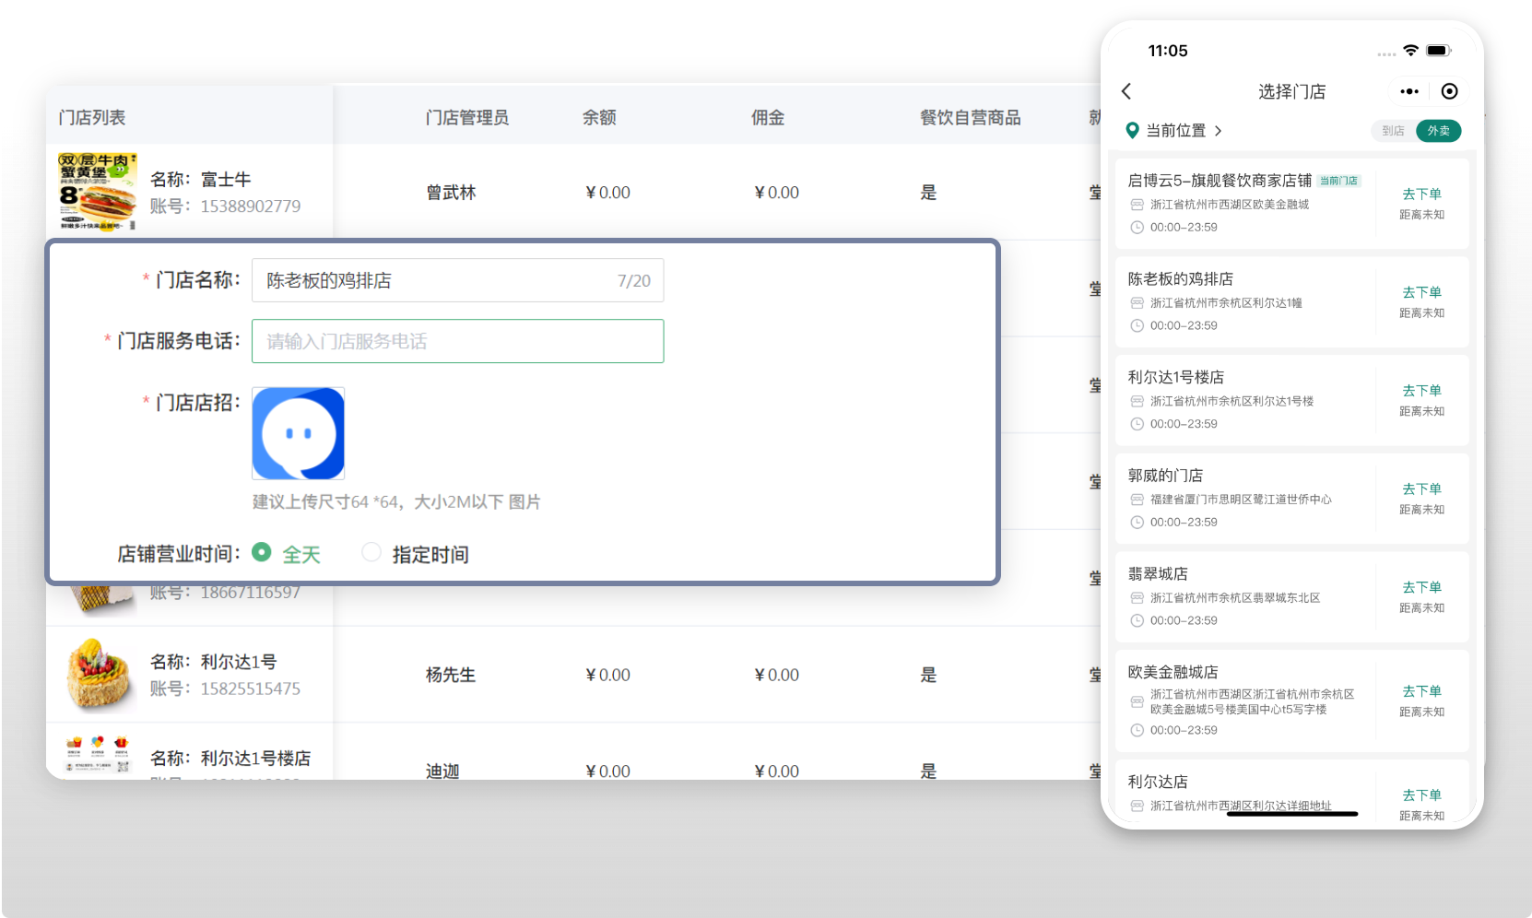This screenshot has width=1532, height=918.
Task: Tap the mini program close target icon
Action: coord(1449,91)
